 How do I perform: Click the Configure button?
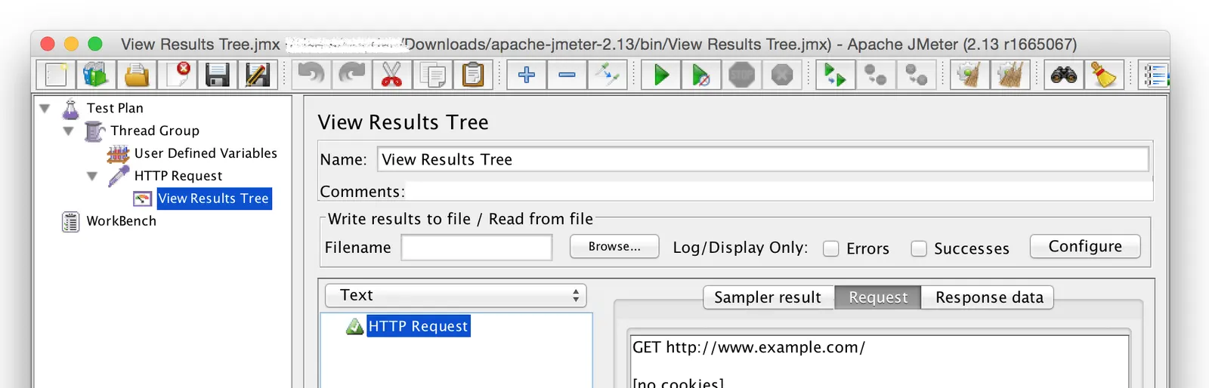point(1085,246)
